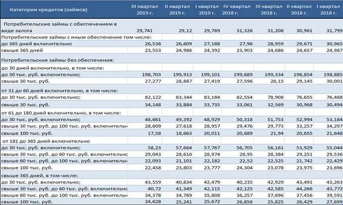Click cell value 22,458

[x=153, y=168]
